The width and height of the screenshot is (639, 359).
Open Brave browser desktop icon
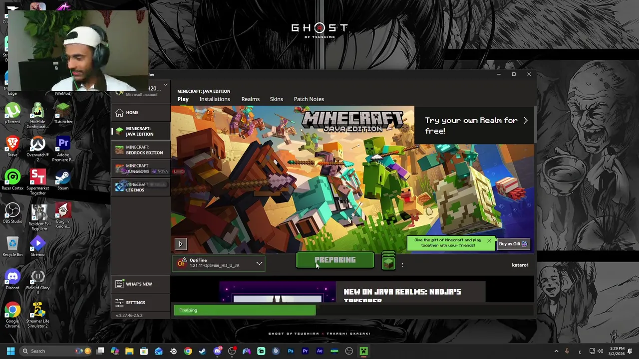click(12, 147)
